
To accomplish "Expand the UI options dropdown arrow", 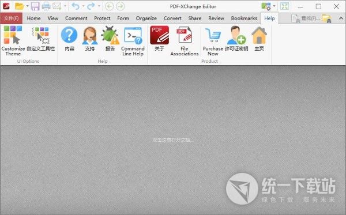I will coord(274,6).
